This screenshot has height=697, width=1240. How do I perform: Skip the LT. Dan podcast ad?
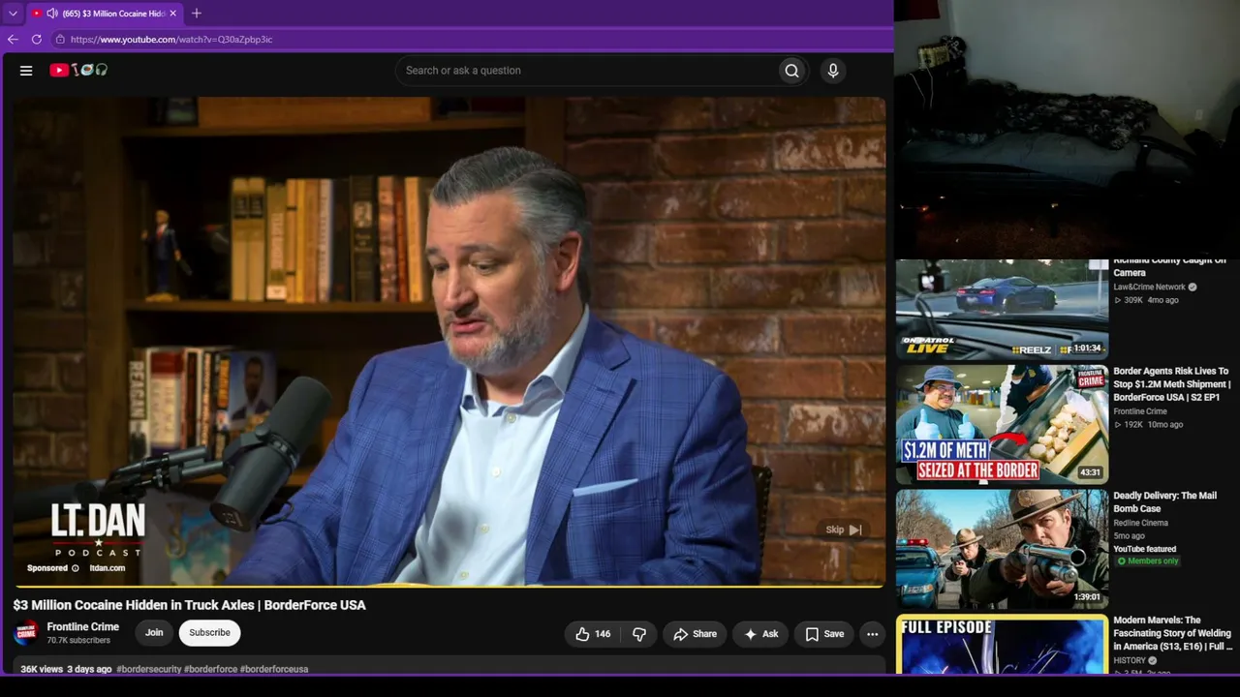[x=843, y=530]
